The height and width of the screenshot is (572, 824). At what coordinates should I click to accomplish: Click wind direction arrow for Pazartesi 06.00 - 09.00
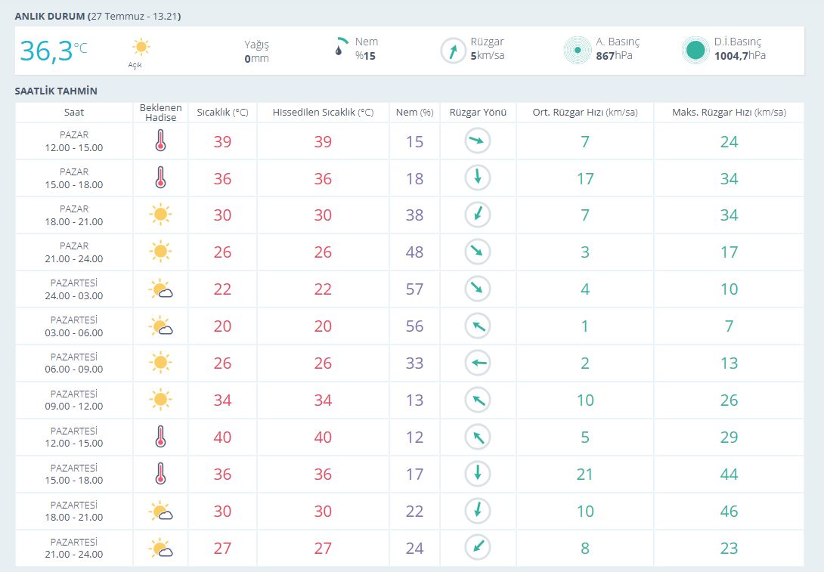tap(478, 363)
